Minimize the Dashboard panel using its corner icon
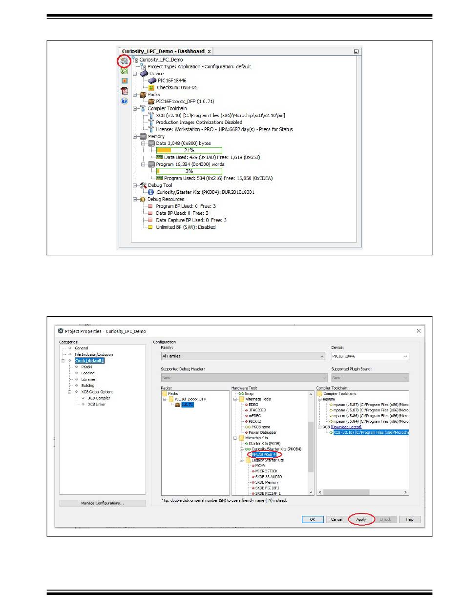Image resolution: width=464 pixels, height=612 pixels. click(357, 51)
